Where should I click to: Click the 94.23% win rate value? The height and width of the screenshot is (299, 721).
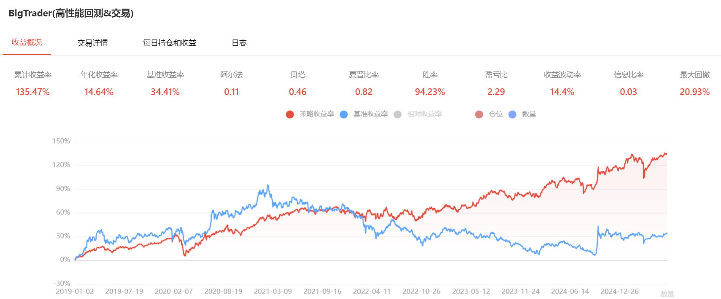(x=430, y=92)
